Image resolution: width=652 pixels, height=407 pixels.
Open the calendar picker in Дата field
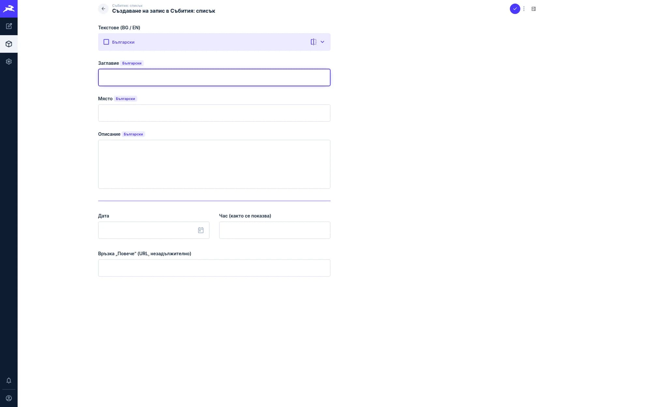point(201,230)
